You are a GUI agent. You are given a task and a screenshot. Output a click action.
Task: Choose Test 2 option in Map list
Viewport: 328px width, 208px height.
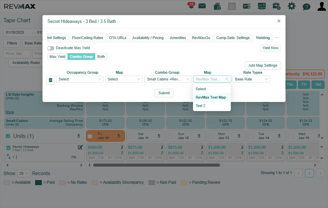click(x=212, y=106)
